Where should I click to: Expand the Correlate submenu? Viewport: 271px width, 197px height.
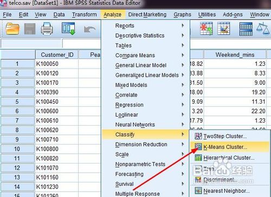tap(146, 95)
